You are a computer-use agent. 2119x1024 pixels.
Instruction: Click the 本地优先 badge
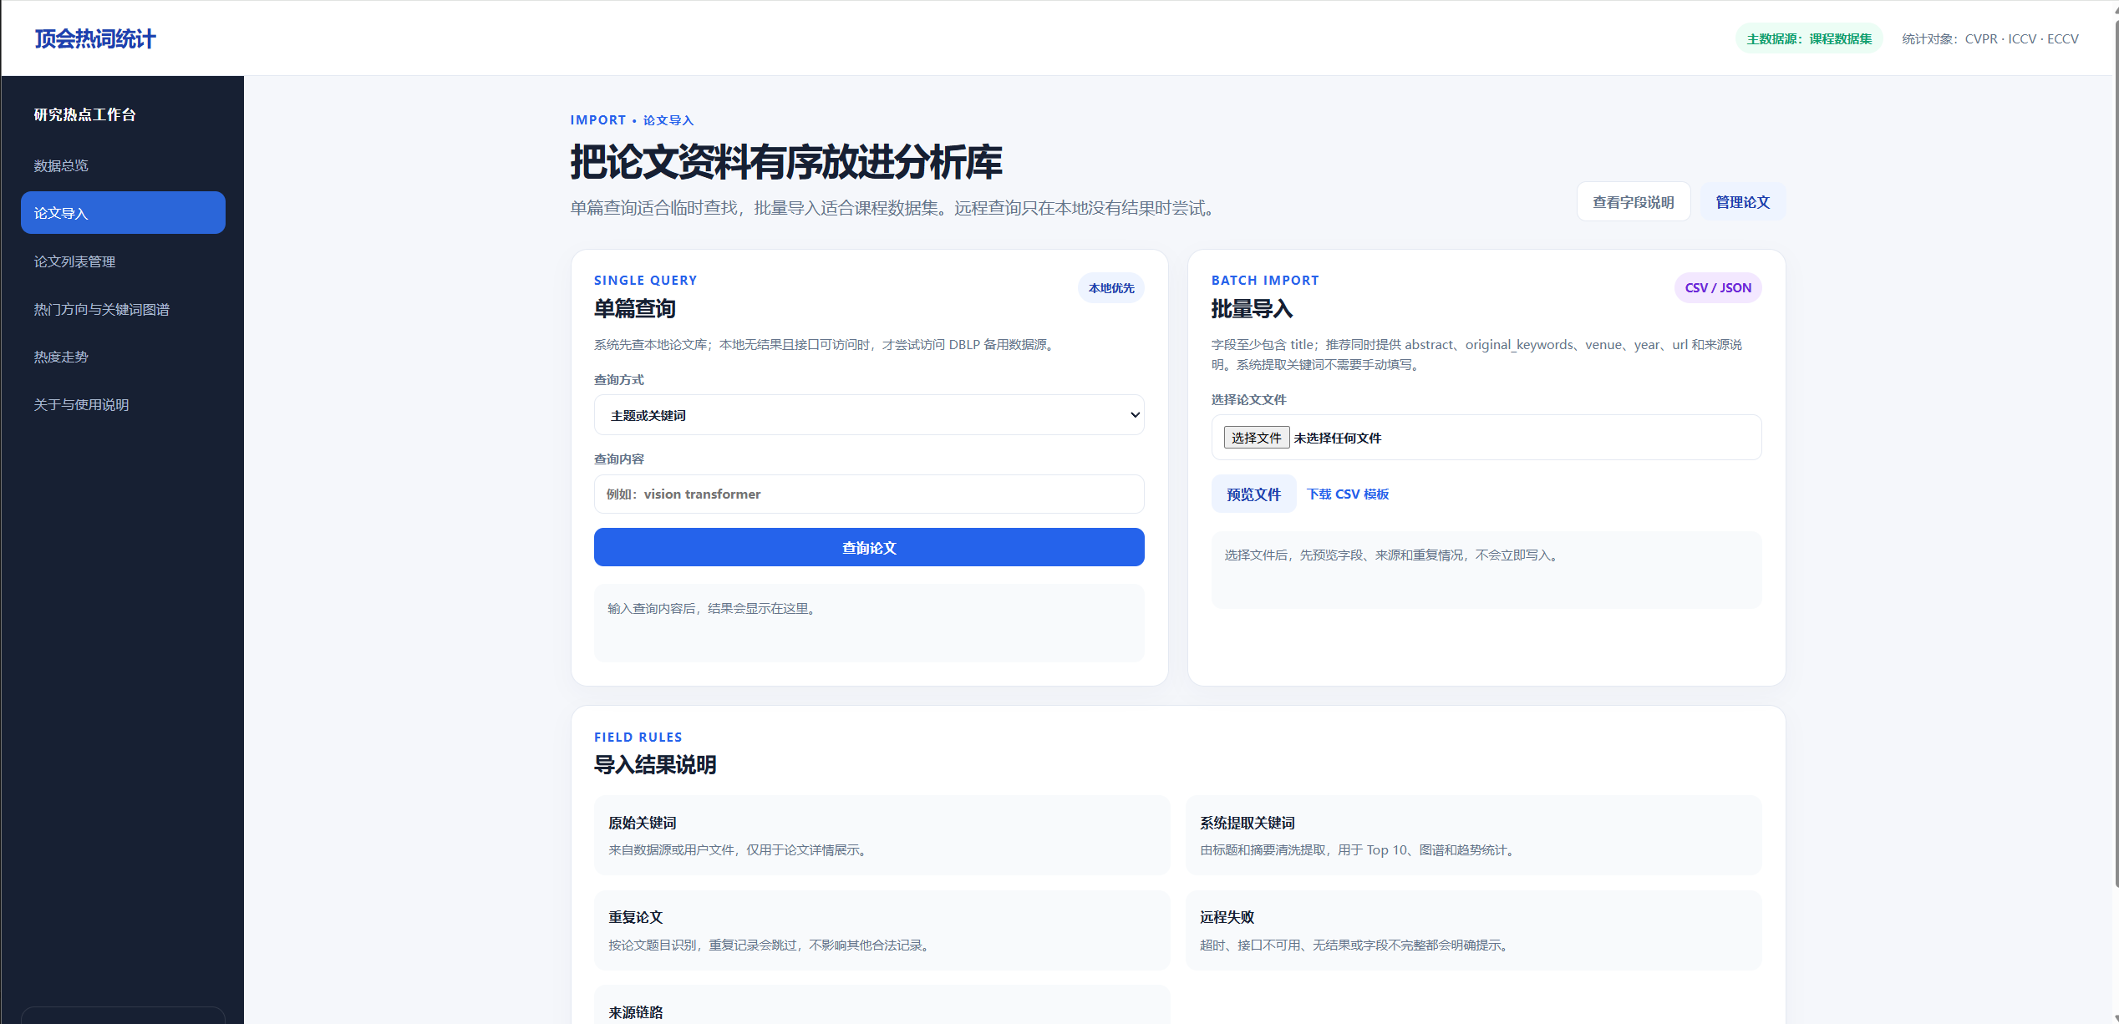click(1111, 288)
